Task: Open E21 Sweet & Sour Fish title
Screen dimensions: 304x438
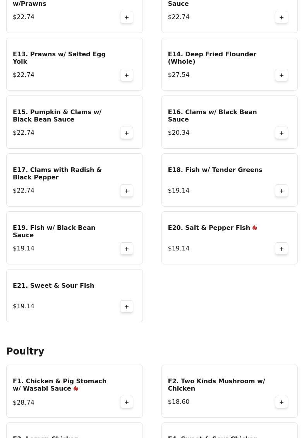Action: tap(53, 285)
